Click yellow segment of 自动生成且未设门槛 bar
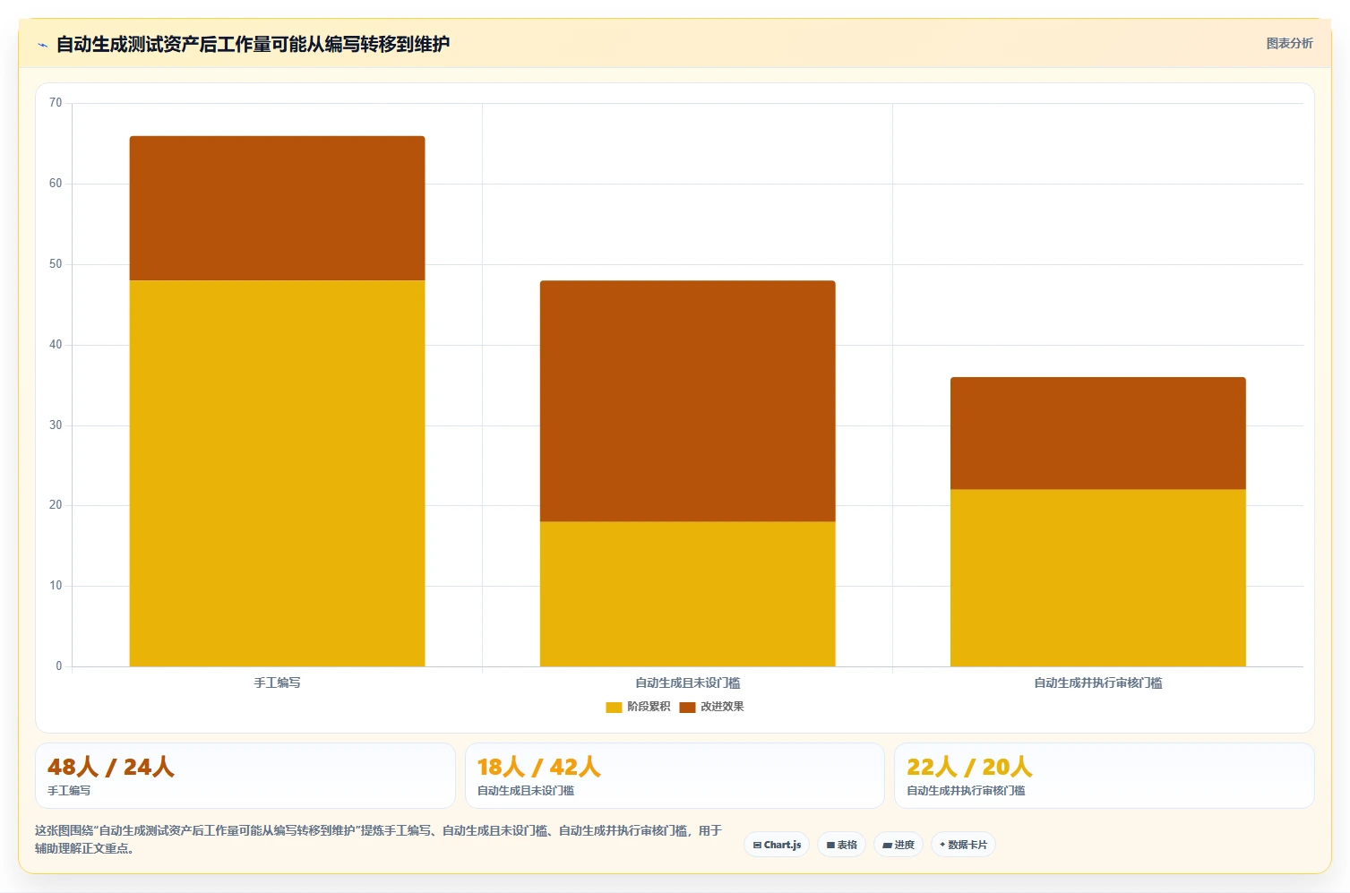The height and width of the screenshot is (893, 1350). [687, 594]
